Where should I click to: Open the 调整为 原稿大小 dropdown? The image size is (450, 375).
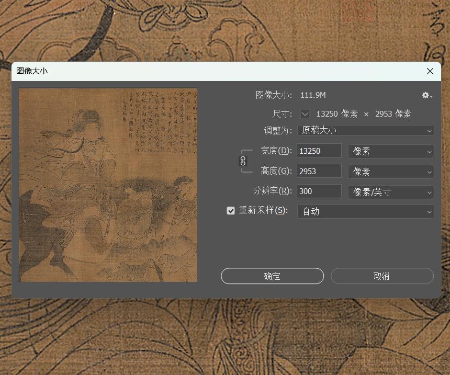(x=366, y=130)
